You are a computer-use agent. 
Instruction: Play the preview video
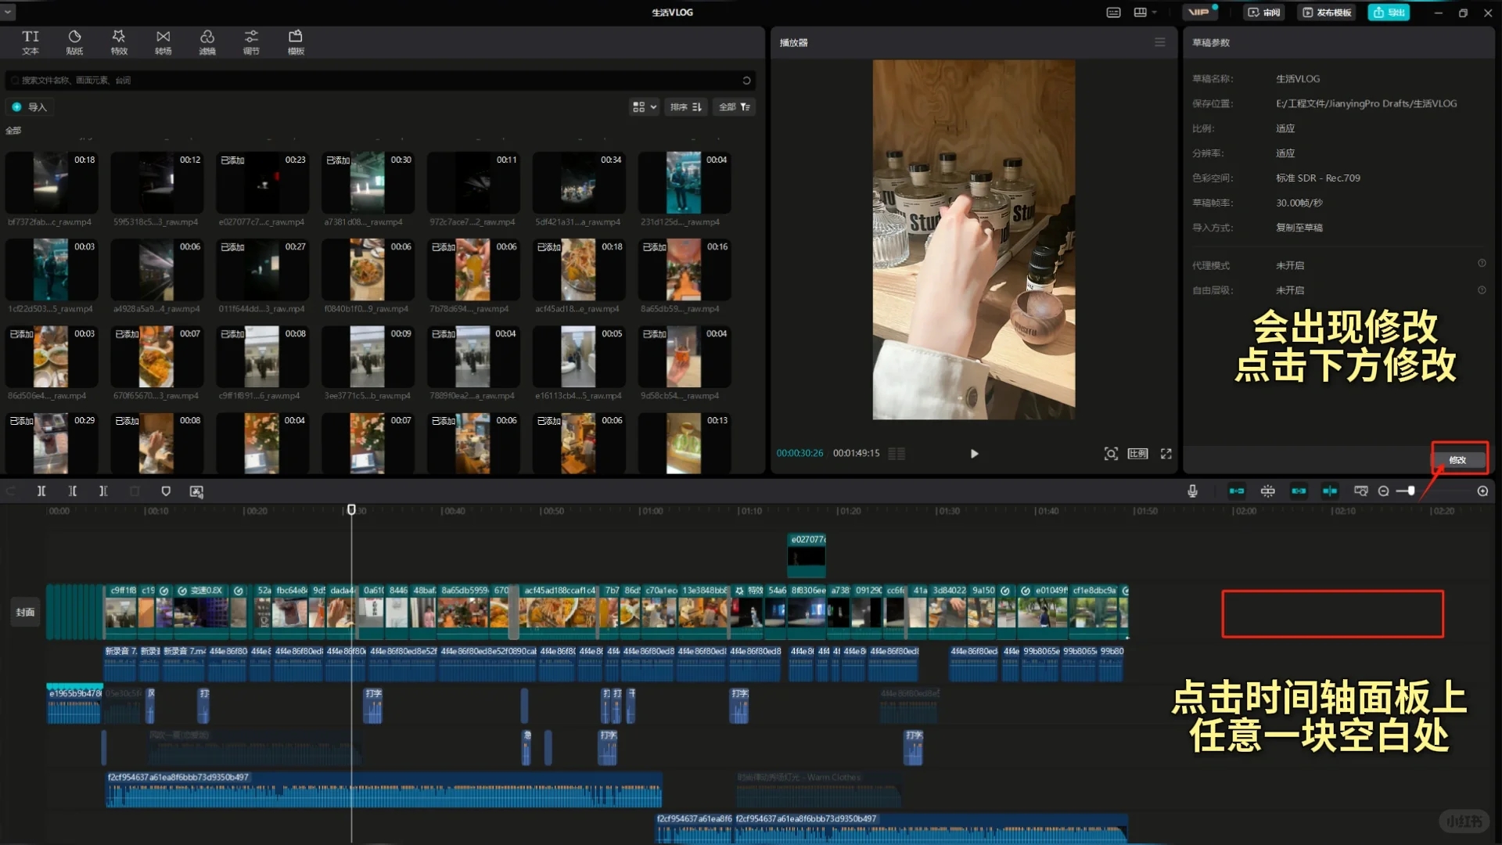[974, 454]
